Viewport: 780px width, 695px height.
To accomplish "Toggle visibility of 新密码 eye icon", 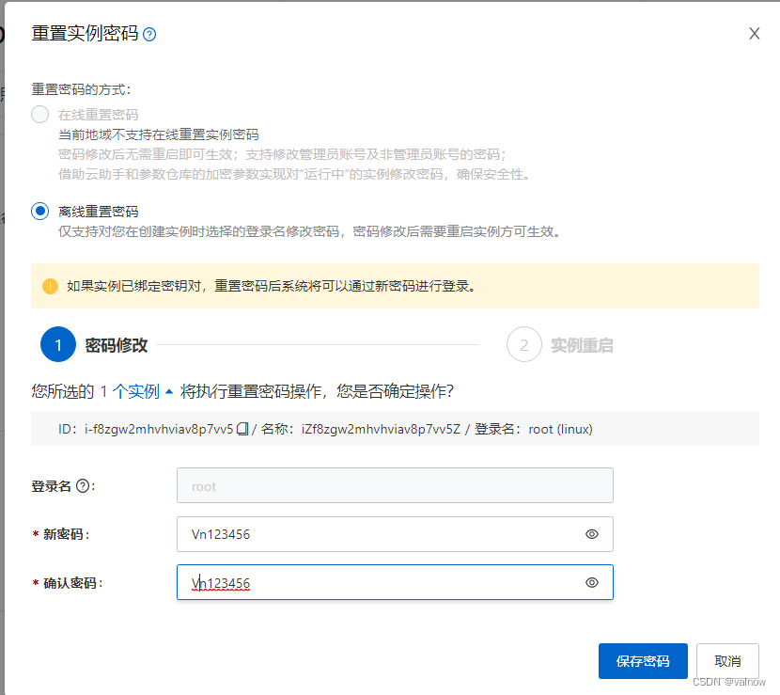I will tap(592, 534).
